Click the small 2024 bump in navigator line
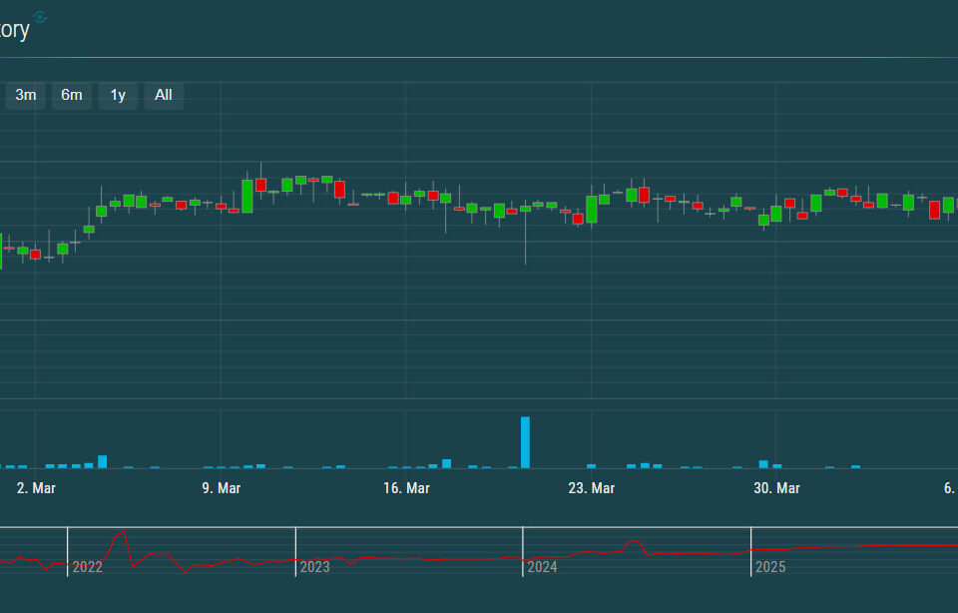 [x=631, y=542]
